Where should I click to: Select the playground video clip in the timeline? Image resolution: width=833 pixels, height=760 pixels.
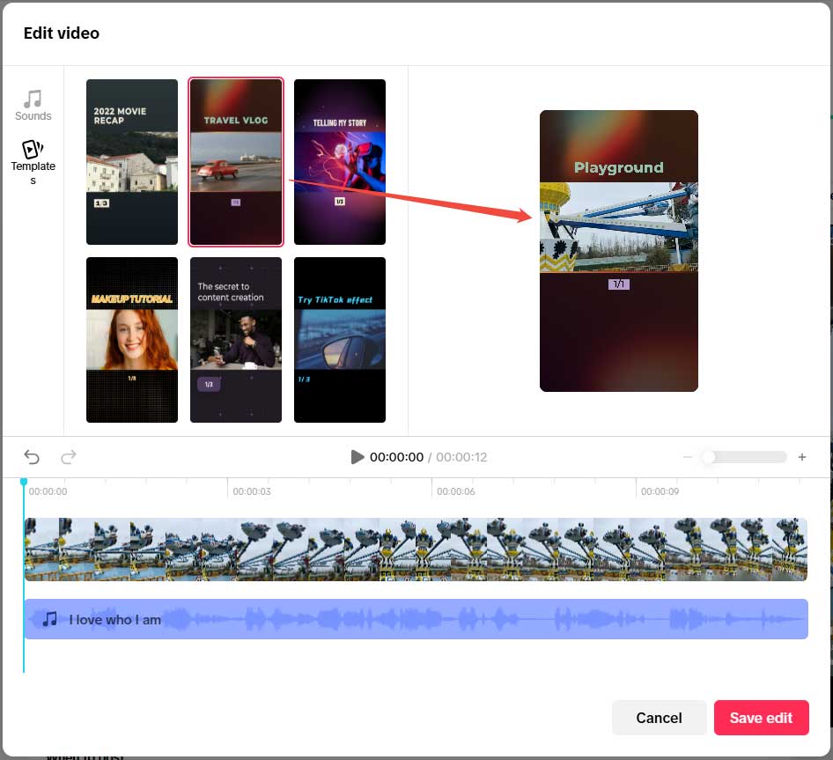(x=414, y=549)
